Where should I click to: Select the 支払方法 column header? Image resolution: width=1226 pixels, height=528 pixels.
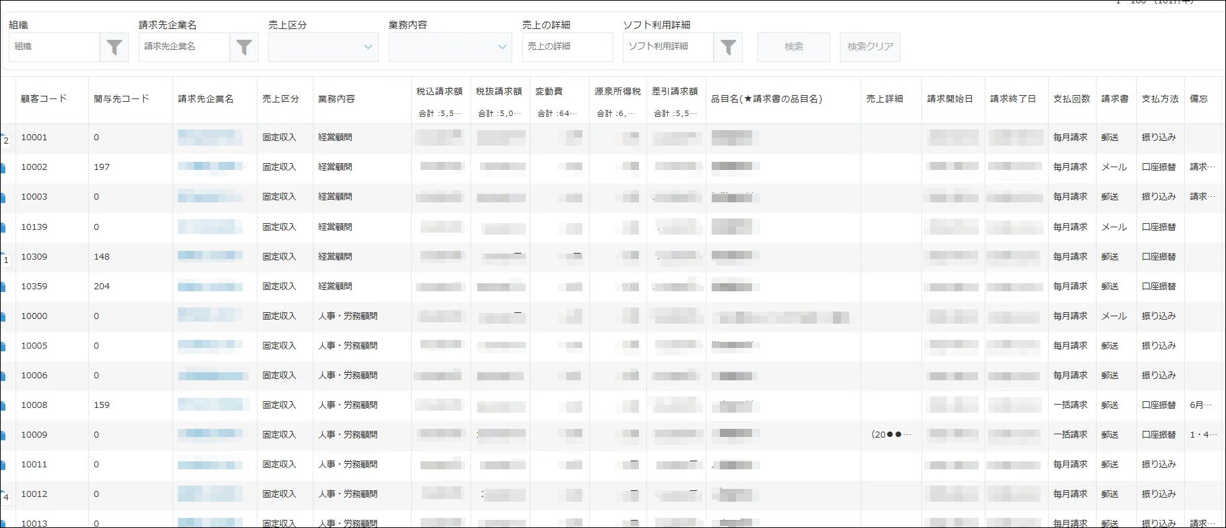1160,98
